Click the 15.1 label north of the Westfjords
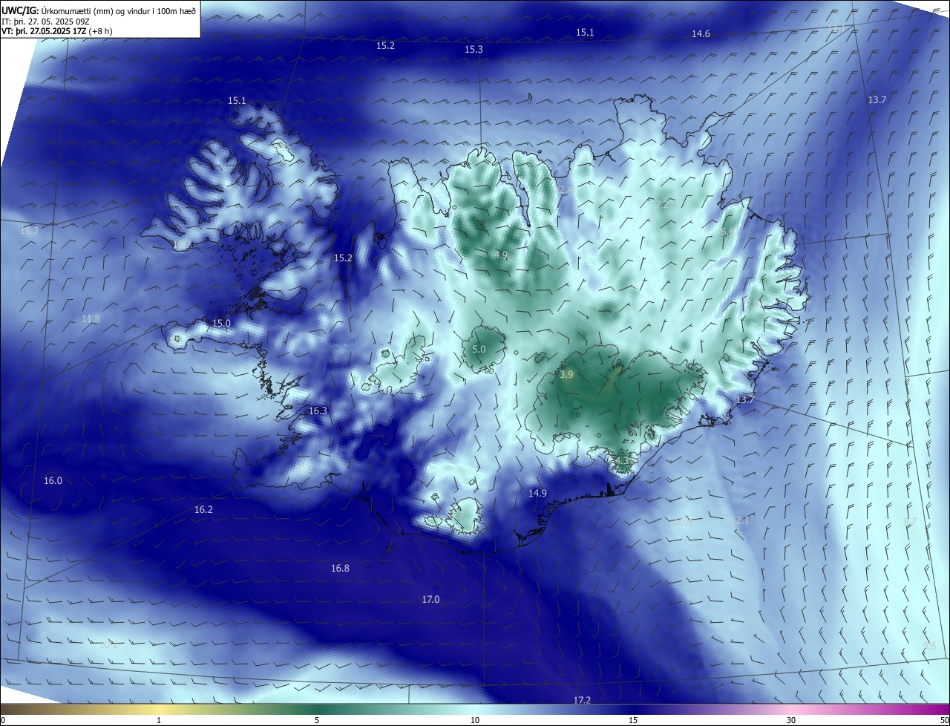The width and height of the screenshot is (950, 726). 237,100
